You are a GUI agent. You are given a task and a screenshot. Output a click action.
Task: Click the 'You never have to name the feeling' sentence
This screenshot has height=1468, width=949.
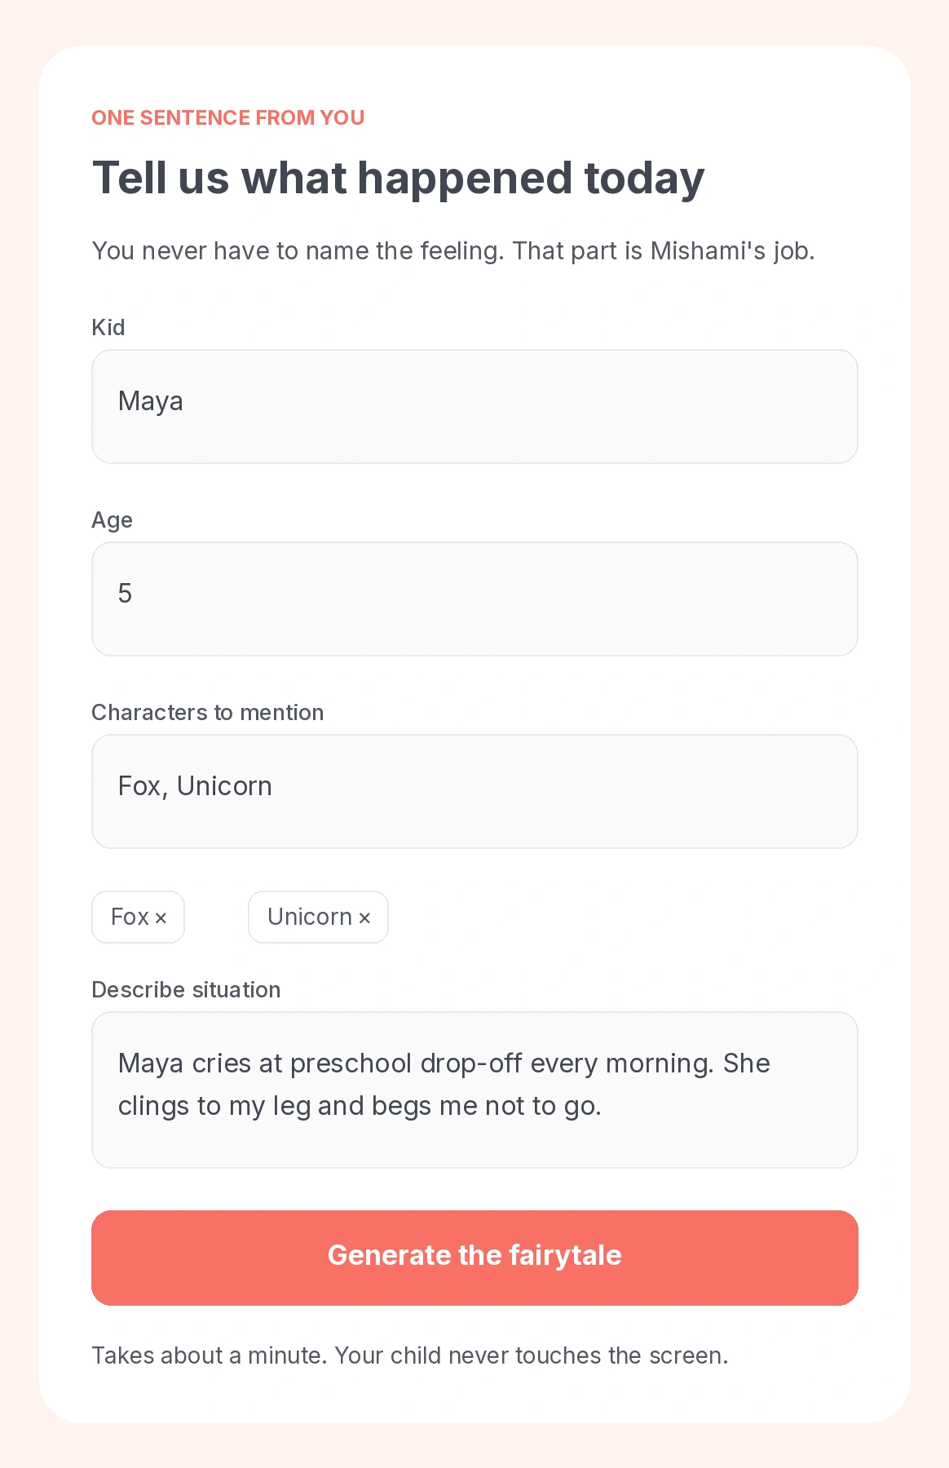click(x=298, y=251)
